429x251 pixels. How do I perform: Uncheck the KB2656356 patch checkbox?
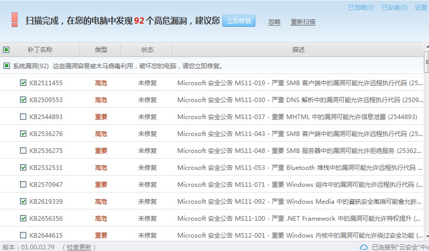click(x=23, y=218)
